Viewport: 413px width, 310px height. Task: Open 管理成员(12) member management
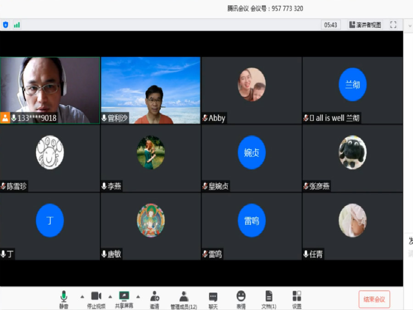(184, 299)
